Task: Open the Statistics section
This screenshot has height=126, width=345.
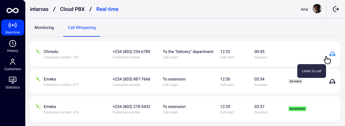Action: [13, 83]
